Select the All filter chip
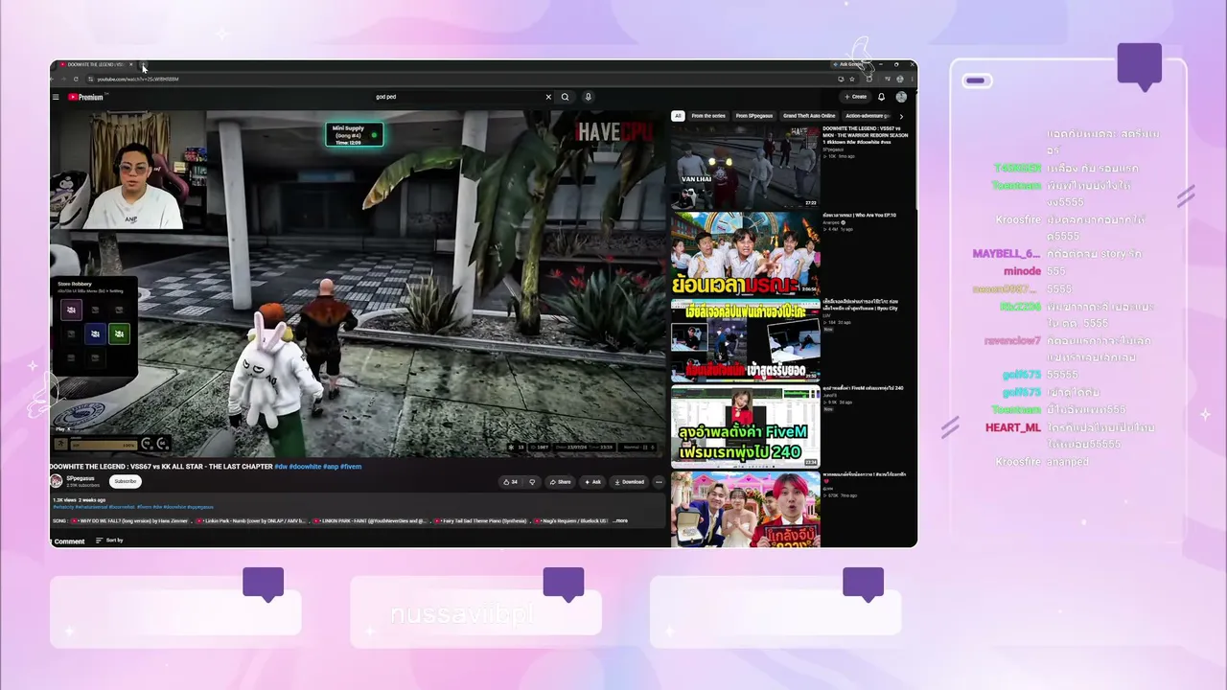 coord(678,116)
